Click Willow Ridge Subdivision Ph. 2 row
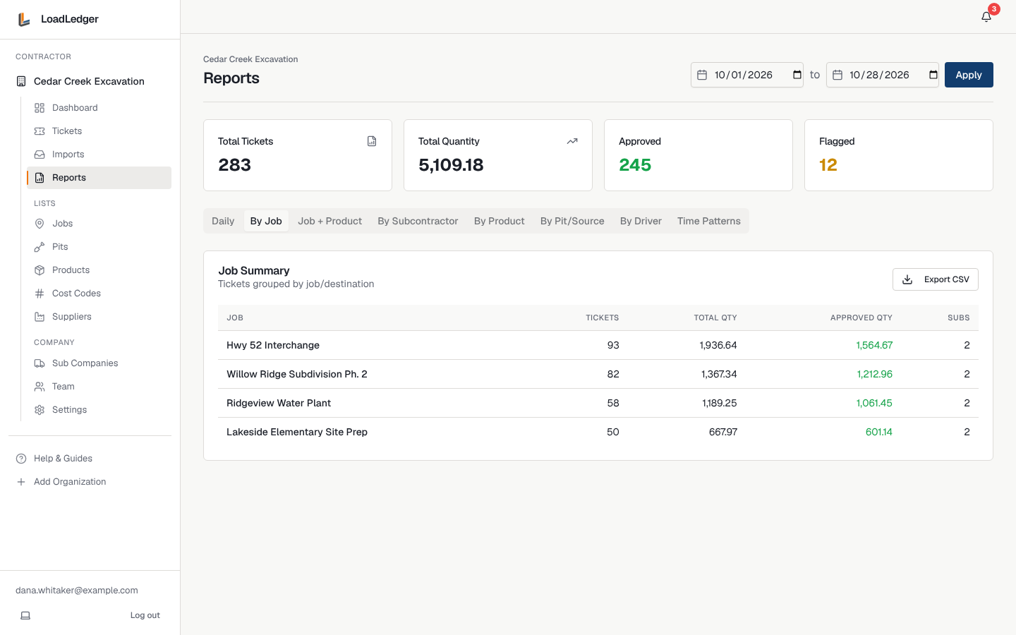This screenshot has width=1016, height=635. tap(598, 374)
